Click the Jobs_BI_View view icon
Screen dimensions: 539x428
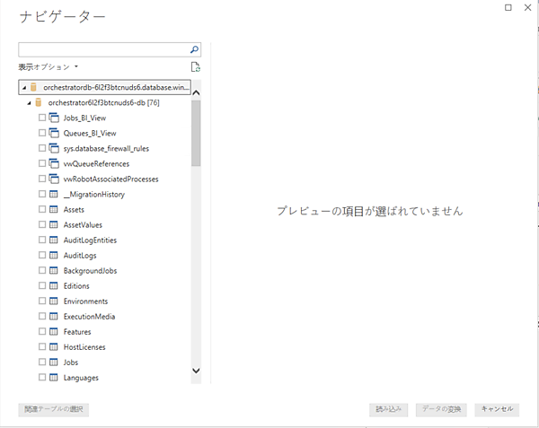point(54,118)
